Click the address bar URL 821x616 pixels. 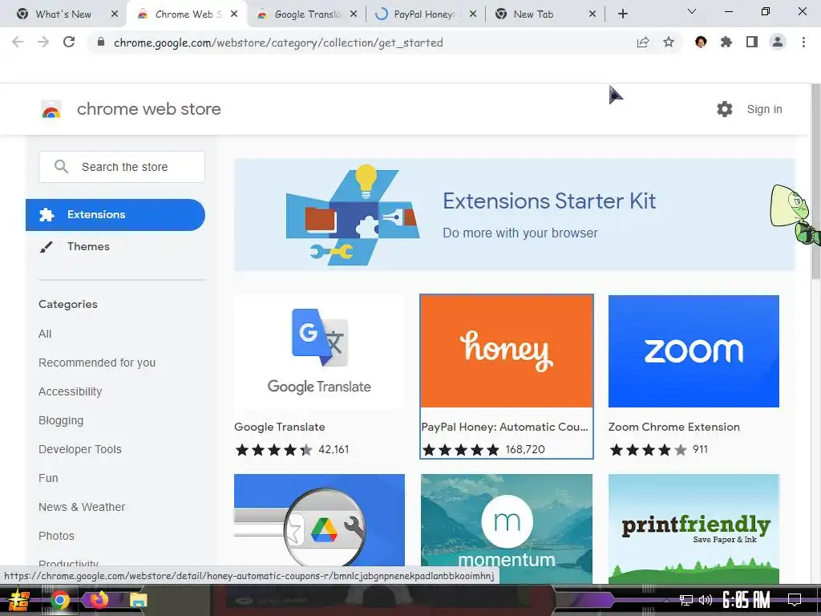click(x=278, y=43)
